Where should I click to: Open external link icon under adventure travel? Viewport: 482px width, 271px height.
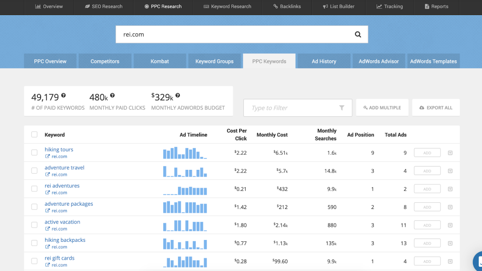point(48,175)
